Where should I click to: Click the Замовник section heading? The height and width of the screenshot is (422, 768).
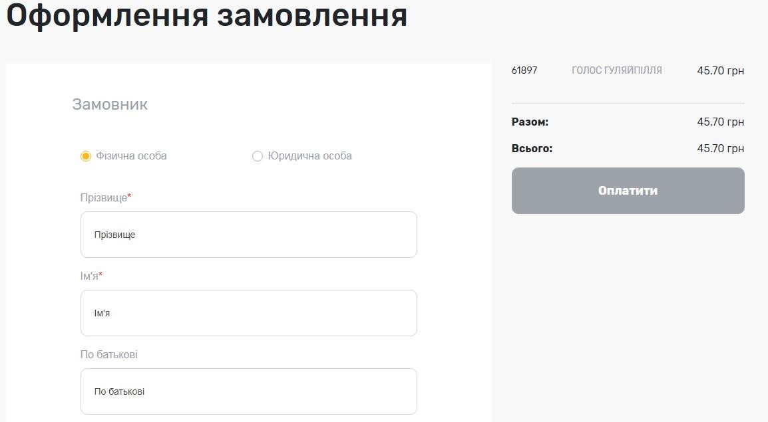(110, 104)
